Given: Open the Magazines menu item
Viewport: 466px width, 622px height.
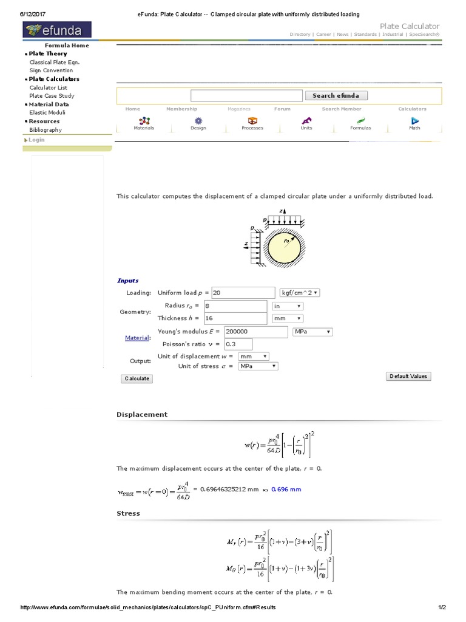Looking at the screenshot, I should (239, 109).
